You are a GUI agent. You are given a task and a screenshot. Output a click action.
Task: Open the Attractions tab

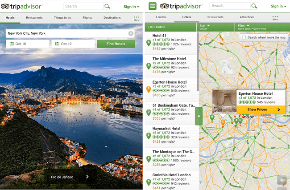pos(247,17)
